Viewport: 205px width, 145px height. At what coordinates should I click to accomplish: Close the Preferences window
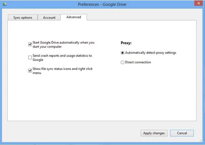pos(198,3)
